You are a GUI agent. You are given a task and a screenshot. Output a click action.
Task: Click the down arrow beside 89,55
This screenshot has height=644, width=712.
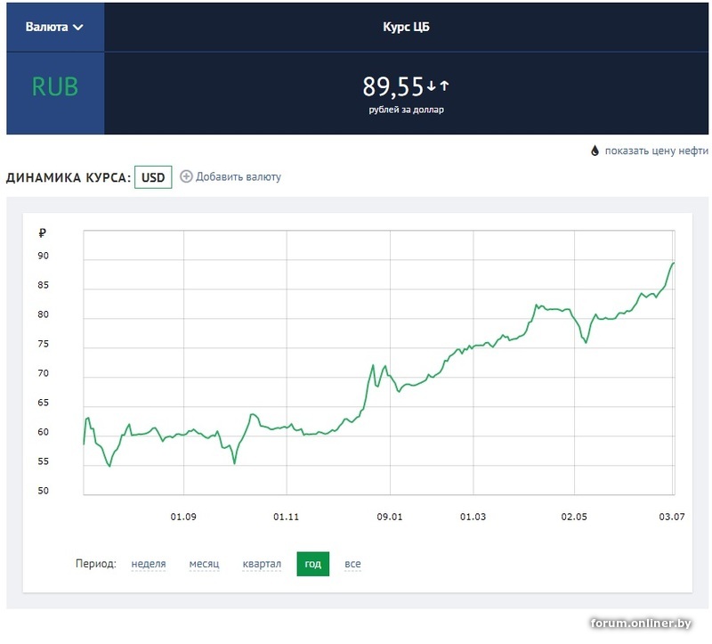[x=431, y=86]
